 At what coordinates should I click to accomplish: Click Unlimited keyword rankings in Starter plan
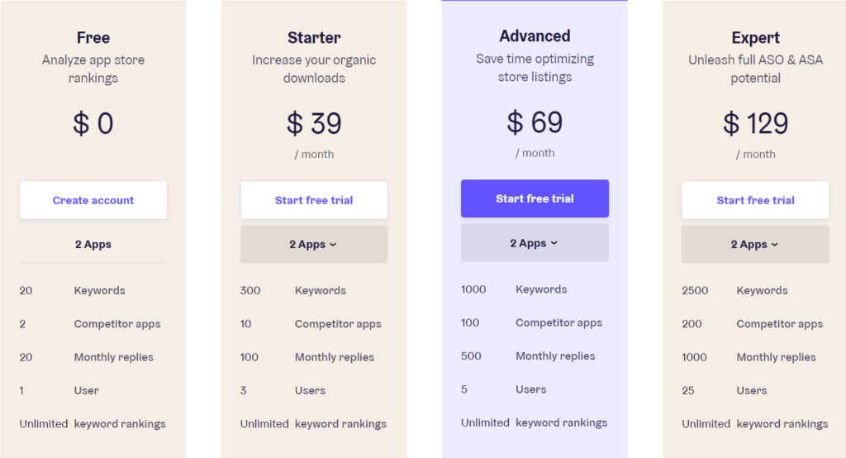point(313,424)
